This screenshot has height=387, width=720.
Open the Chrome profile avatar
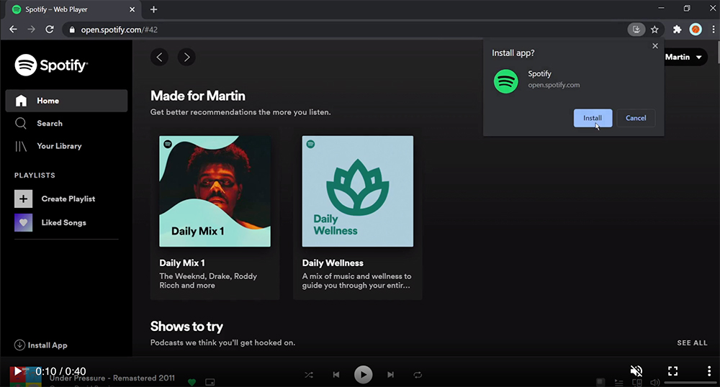point(696,29)
